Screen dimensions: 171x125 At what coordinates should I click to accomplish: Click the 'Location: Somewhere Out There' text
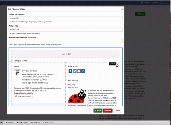[35, 80]
